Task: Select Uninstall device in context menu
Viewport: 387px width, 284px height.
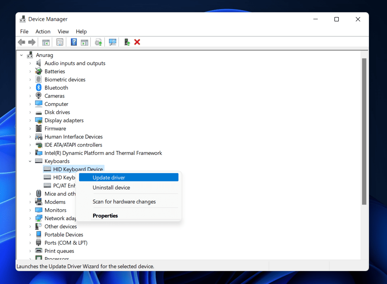Action: click(x=111, y=188)
